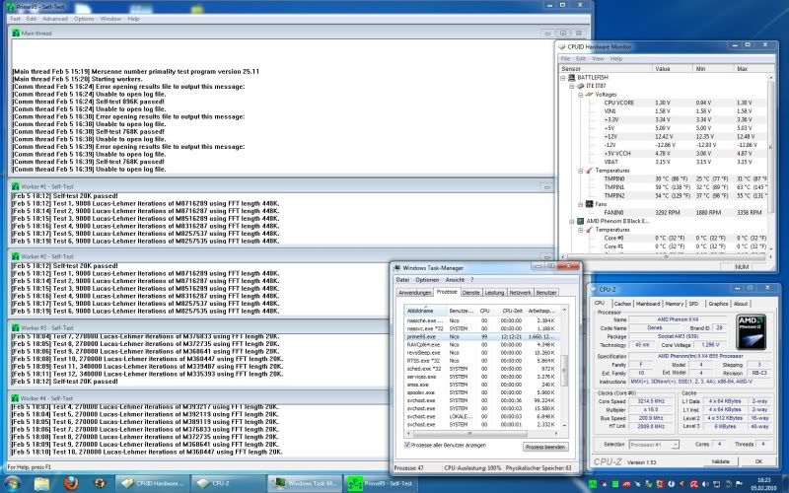Click the Windows Task-Manager title bar icon
Image resolution: width=789 pixels, height=493 pixels.
click(397, 268)
